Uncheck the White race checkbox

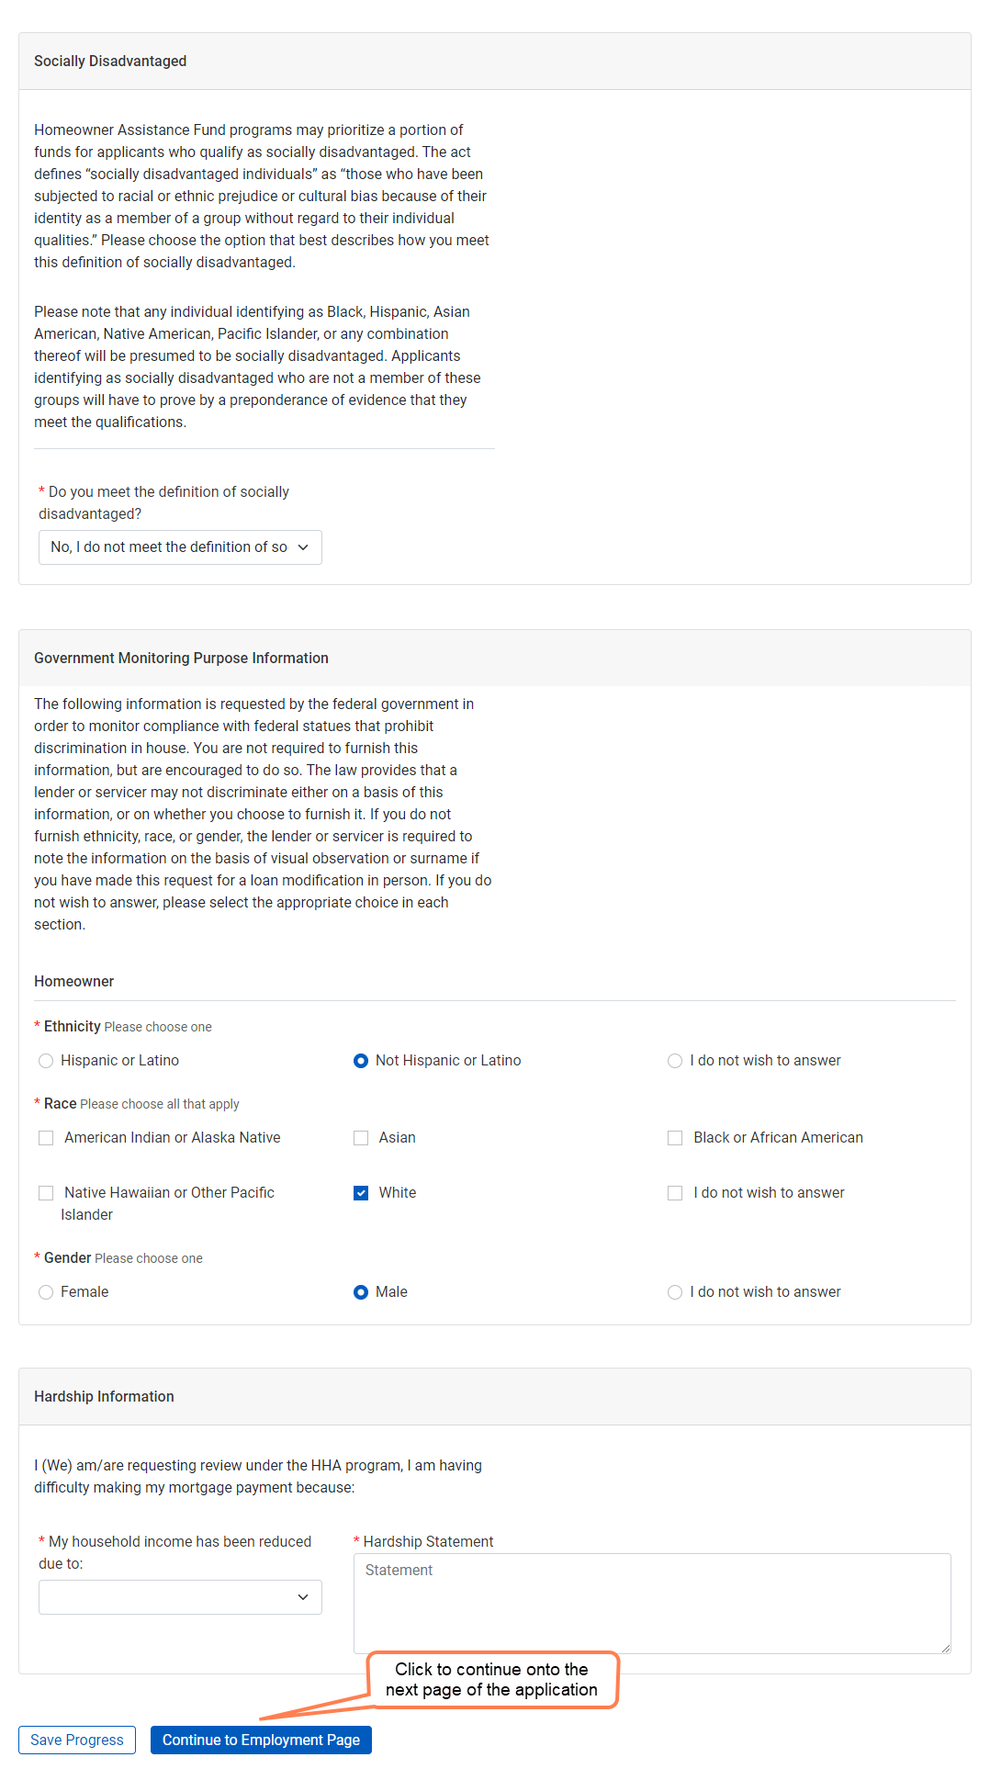(361, 1193)
